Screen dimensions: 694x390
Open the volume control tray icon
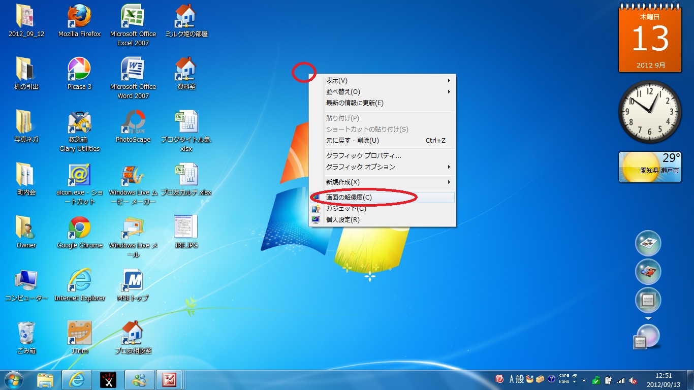coord(633,380)
